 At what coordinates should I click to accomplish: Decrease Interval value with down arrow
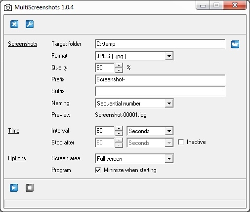point(119,133)
